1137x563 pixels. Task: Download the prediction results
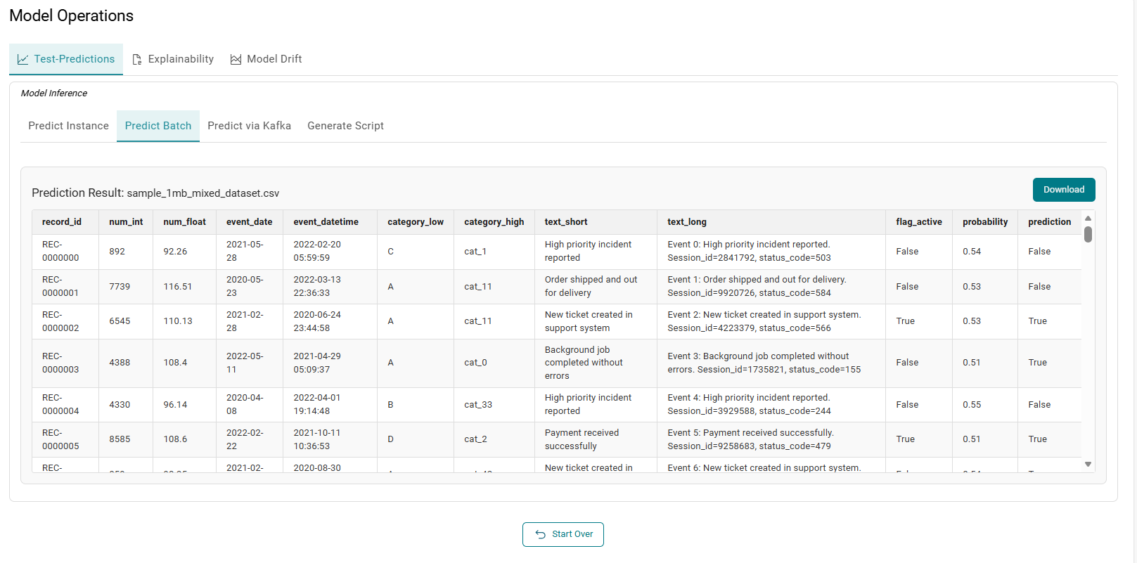click(1063, 190)
